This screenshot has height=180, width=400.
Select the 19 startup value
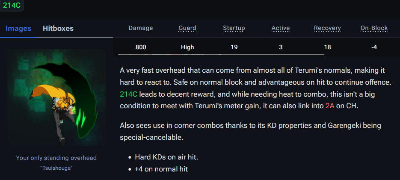234,47
